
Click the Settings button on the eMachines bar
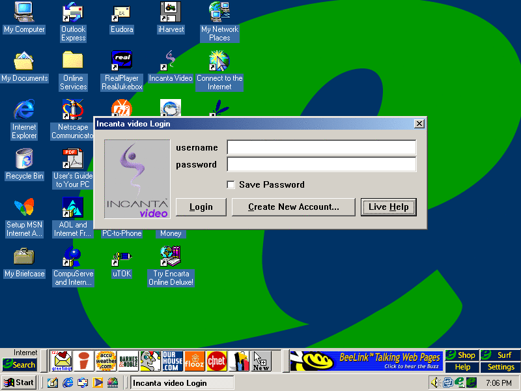coord(501,368)
